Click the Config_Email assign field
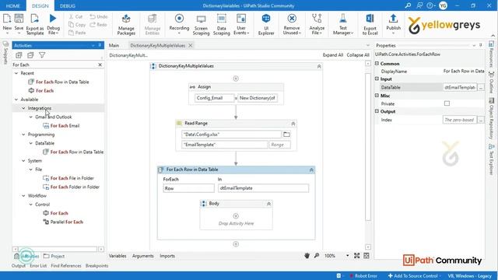Viewport: 498px width, 280px height. tap(215, 98)
